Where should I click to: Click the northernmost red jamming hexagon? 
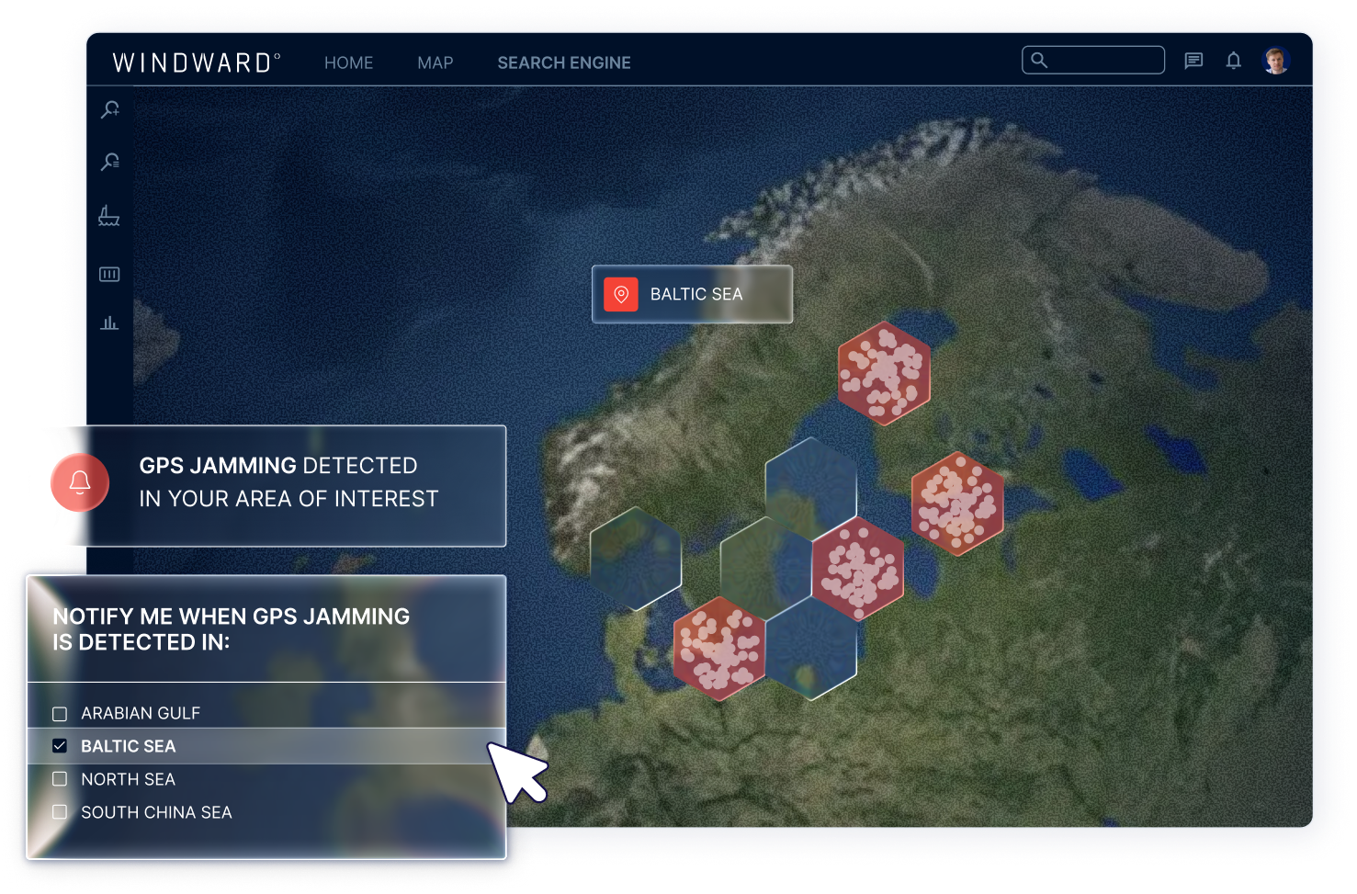[884, 373]
